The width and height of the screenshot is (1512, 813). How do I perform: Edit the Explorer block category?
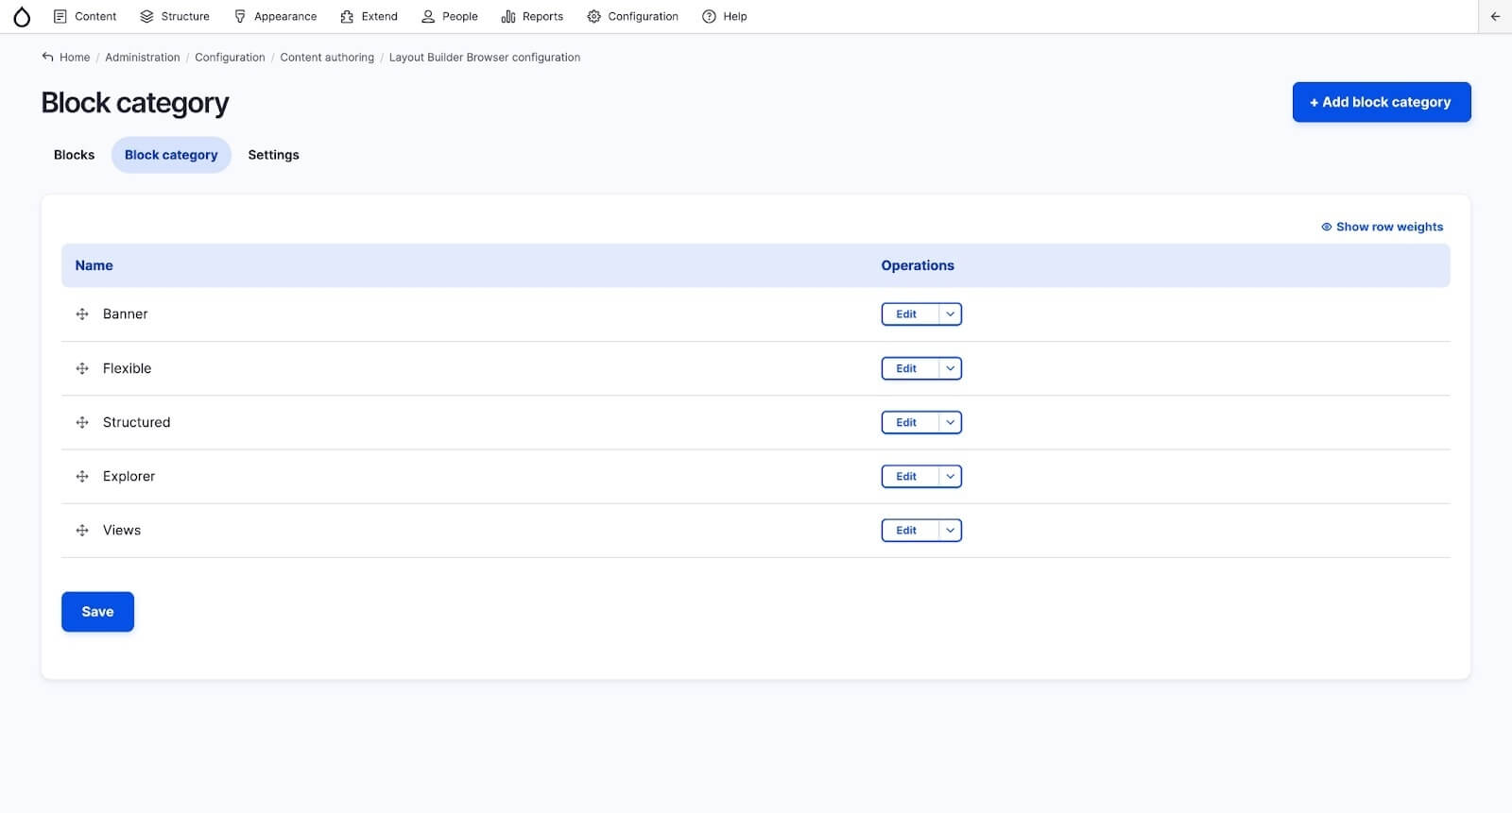pyautogui.click(x=906, y=477)
